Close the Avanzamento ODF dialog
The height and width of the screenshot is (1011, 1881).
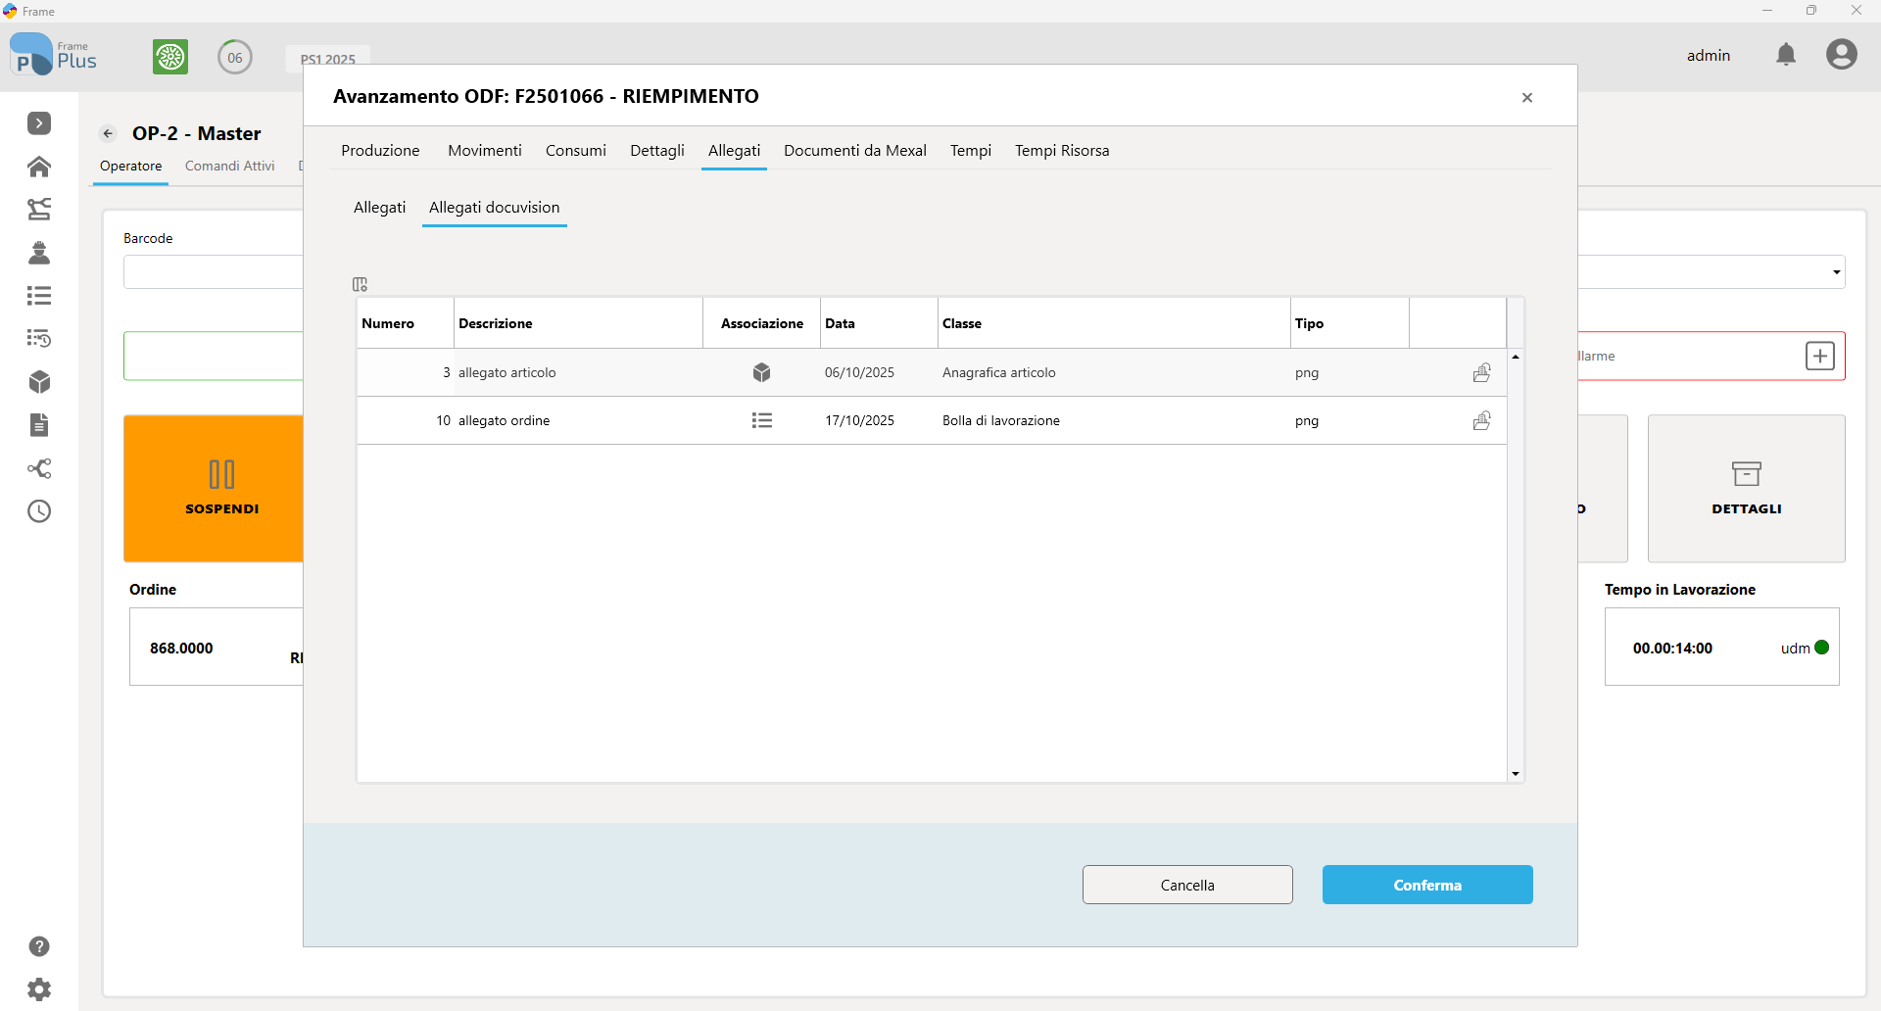pos(1527,97)
